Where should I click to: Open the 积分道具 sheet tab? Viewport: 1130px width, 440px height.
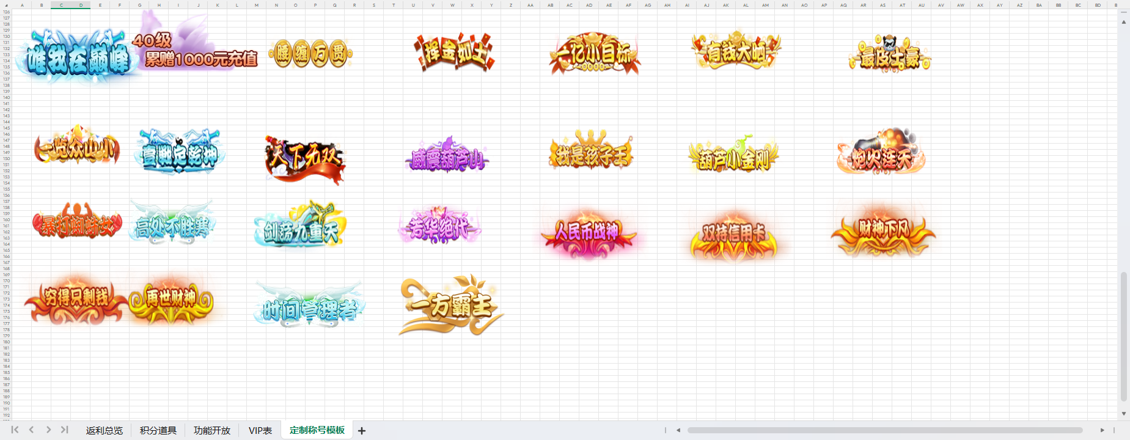tap(158, 431)
